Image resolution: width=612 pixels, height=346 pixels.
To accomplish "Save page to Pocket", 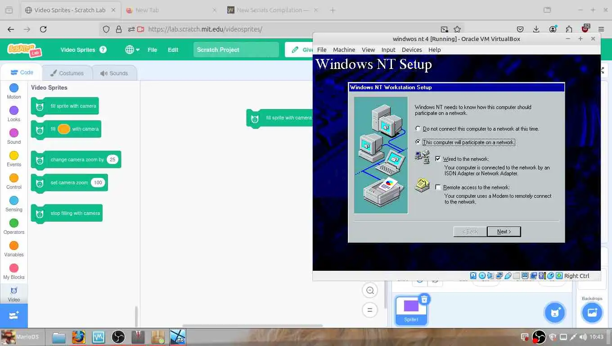I will point(520,29).
